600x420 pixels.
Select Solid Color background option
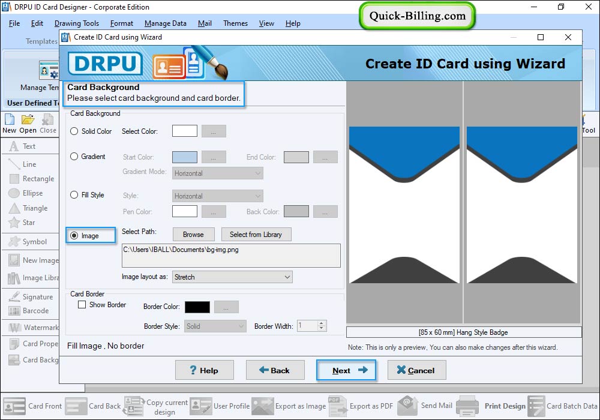74,131
